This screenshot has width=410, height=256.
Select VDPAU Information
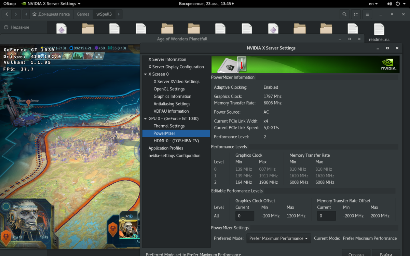[x=171, y=111]
